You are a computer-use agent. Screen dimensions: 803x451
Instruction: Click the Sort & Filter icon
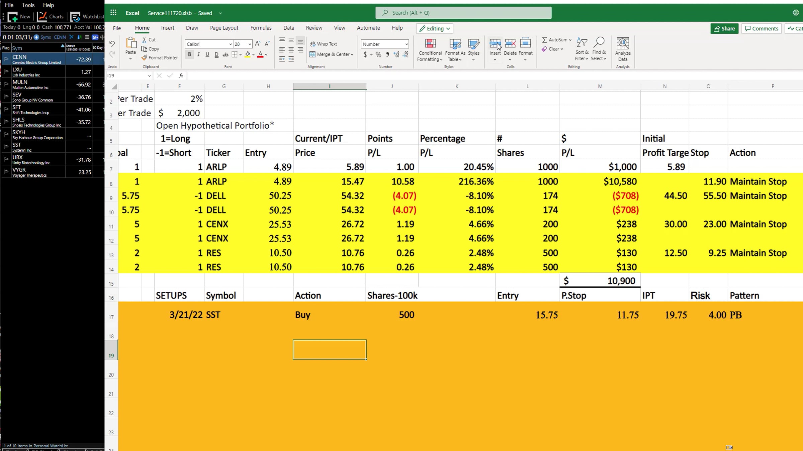(x=582, y=43)
